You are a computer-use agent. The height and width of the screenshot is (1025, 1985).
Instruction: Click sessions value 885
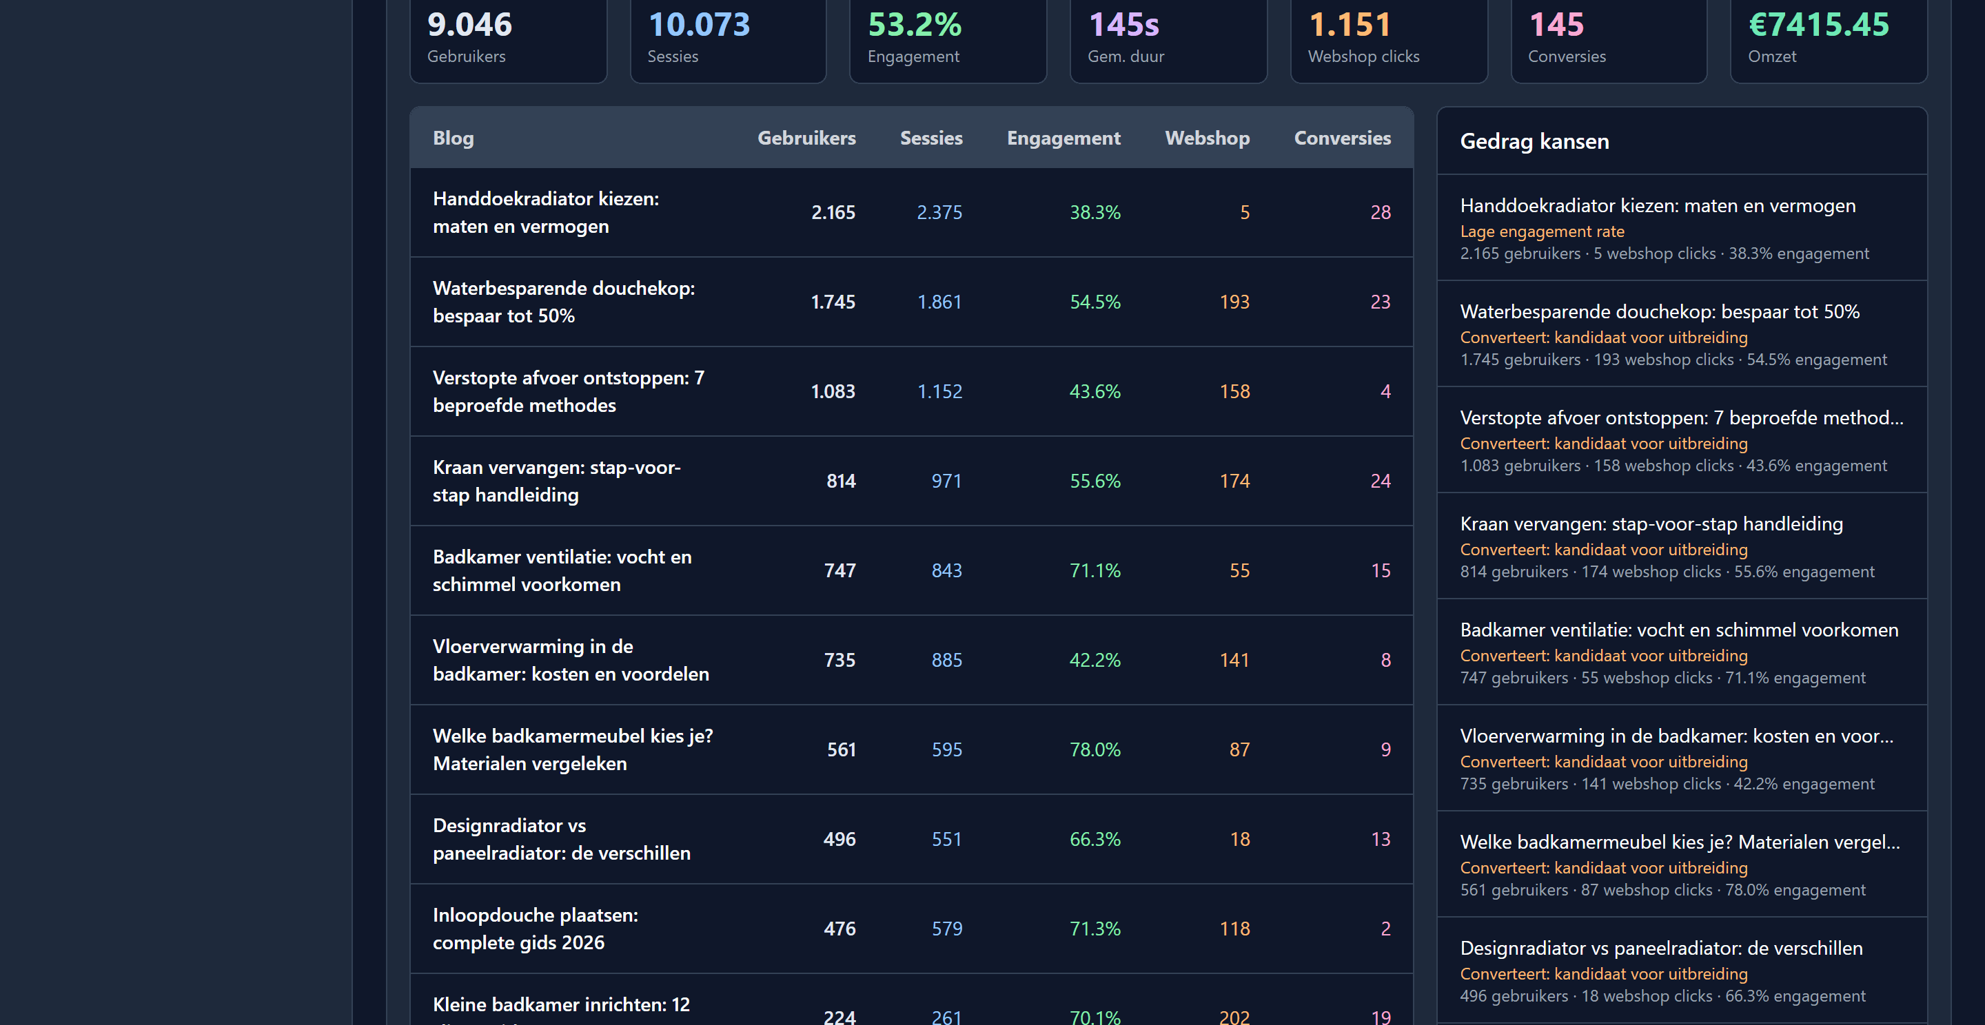[947, 660]
